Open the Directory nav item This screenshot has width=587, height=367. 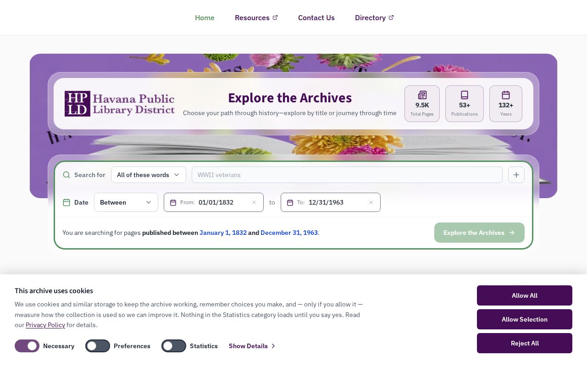coord(374,17)
